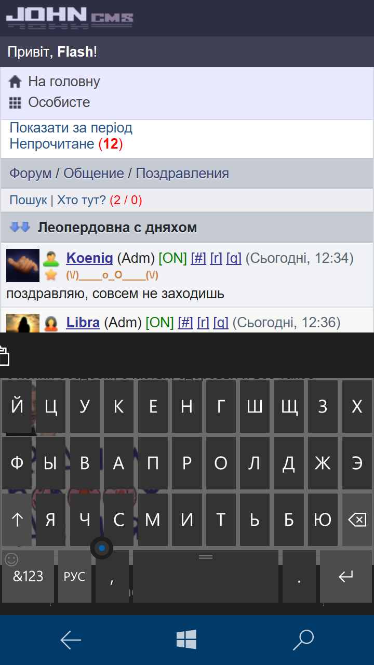374x665 pixels.
Task: Tap the clipboard paste icon above keyboard
Action: pos(4,356)
